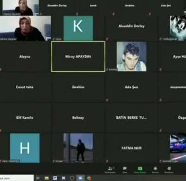This screenshot has width=186, height=181.
Task: Click the Belinay participant tile
Action: point(78,117)
